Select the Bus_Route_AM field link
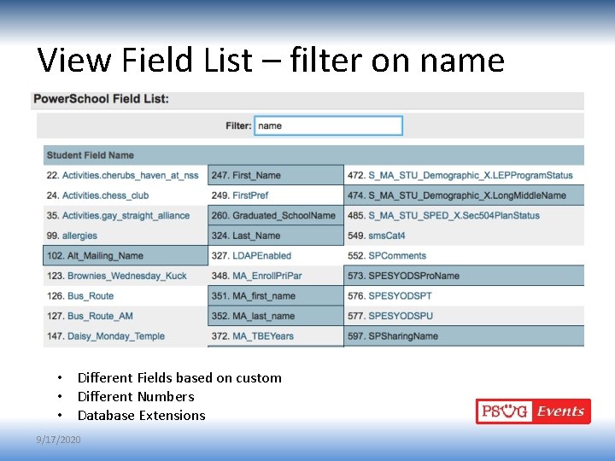This screenshot has height=461, width=615. click(x=100, y=316)
